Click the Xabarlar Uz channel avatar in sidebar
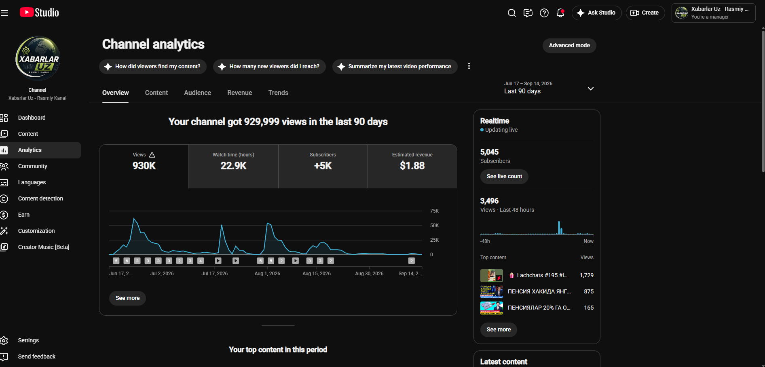This screenshot has height=367, width=765. tap(38, 59)
